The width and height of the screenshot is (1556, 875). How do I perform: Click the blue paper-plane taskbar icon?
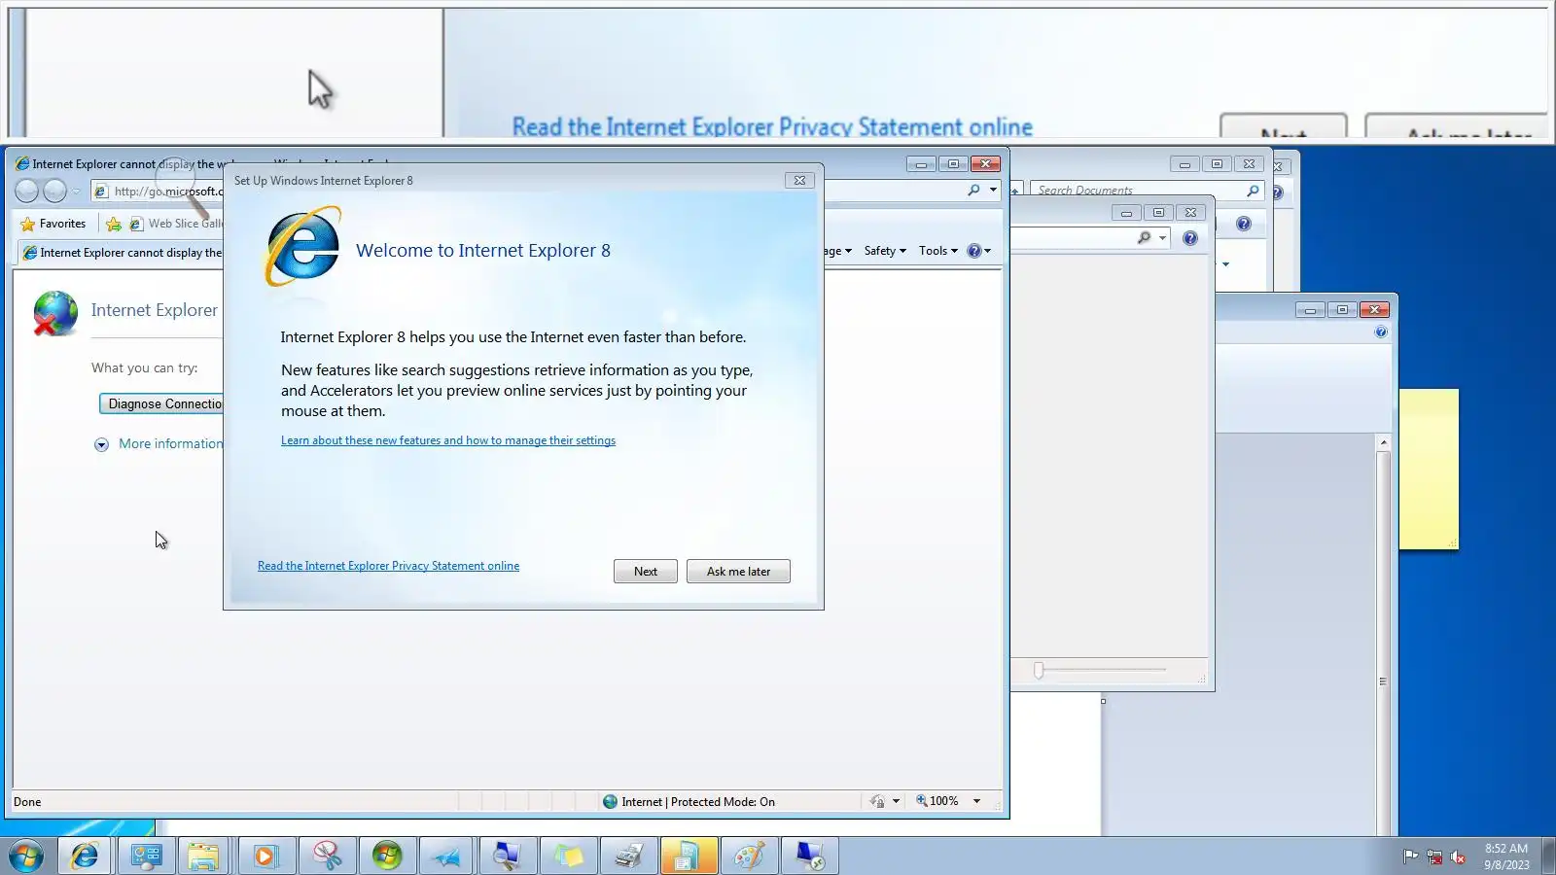[446, 856]
